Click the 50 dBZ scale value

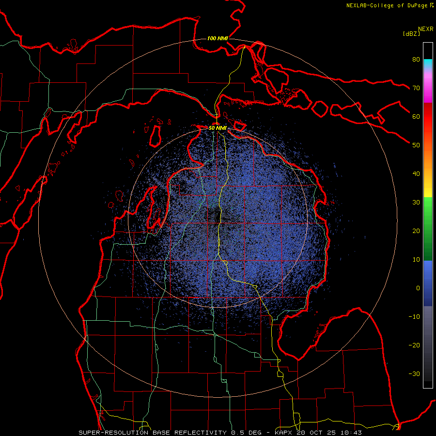point(416,145)
